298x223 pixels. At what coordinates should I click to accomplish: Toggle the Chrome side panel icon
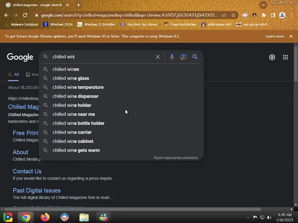[273, 15]
